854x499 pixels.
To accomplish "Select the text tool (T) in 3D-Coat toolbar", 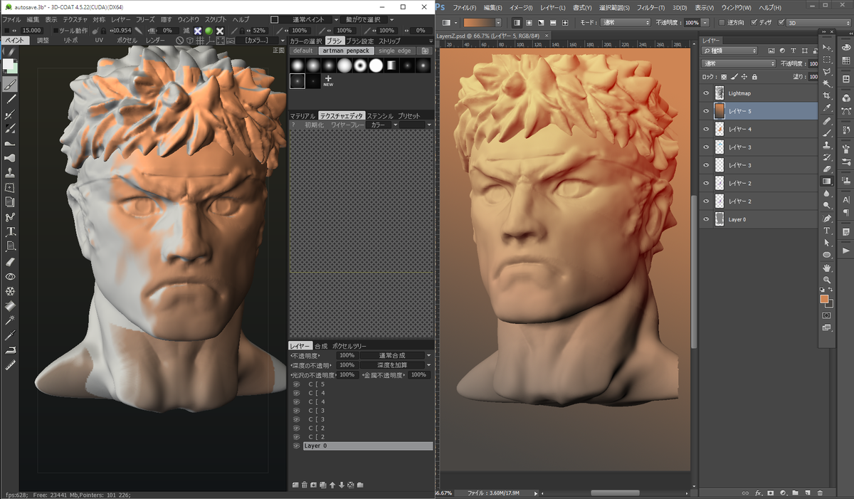I will coord(11,231).
